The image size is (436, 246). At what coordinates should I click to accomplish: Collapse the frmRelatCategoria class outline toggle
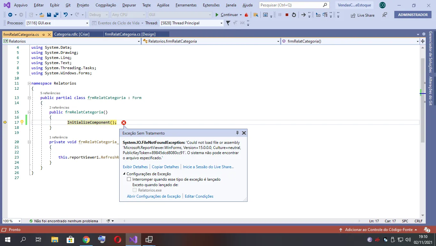click(29, 98)
